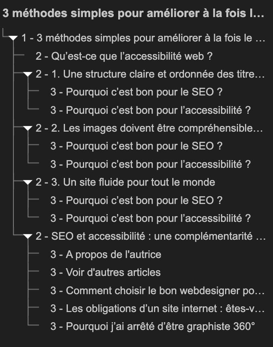
Task: Select SEO heading under "Une structure claire"
Action: click(136, 92)
